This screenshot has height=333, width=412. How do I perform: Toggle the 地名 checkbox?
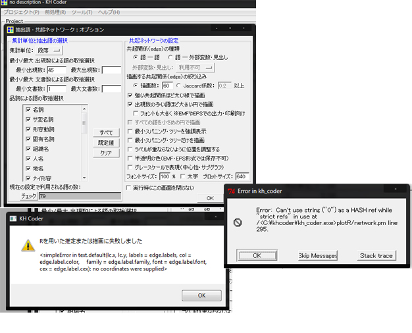28,168
